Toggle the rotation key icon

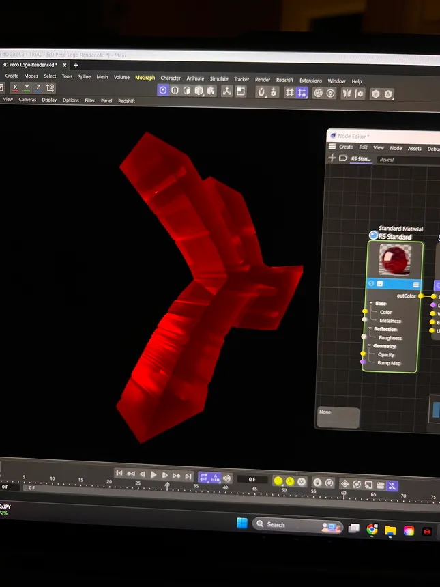tap(357, 484)
